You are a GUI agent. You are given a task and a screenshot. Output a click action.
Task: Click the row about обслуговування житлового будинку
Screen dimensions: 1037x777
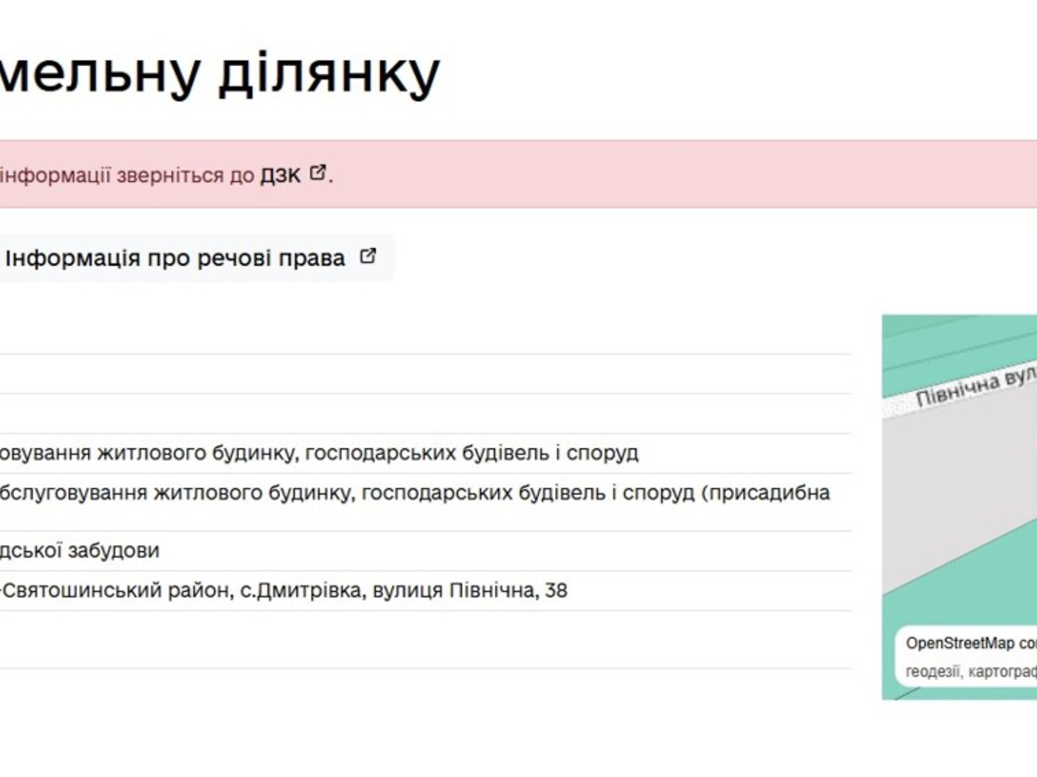(x=318, y=453)
